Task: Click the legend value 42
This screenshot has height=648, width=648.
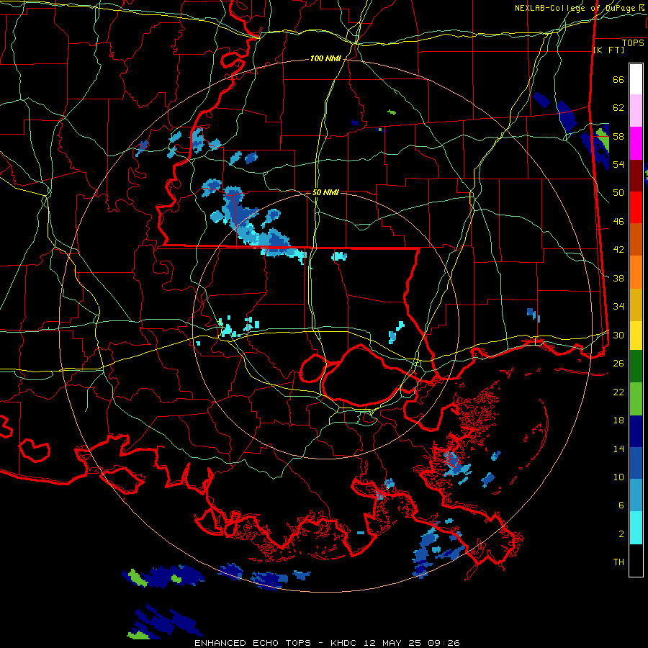Action: click(x=618, y=249)
